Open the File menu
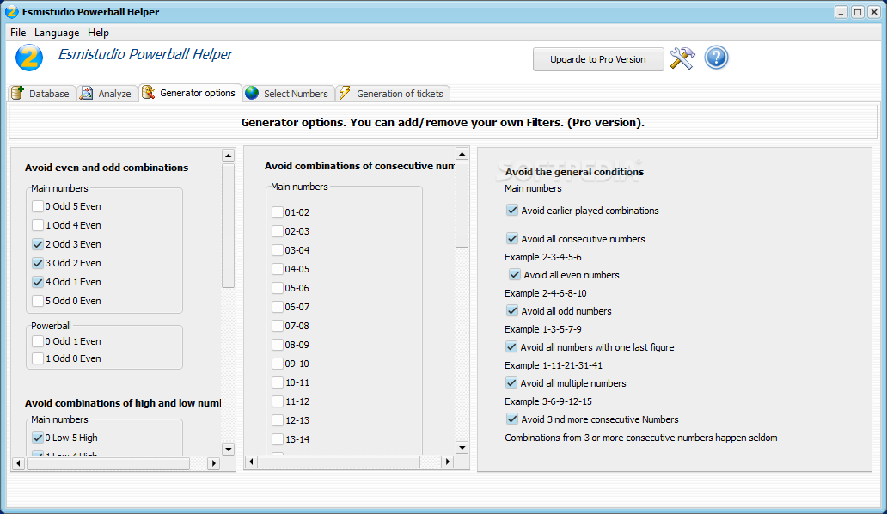The width and height of the screenshot is (887, 514). point(18,32)
